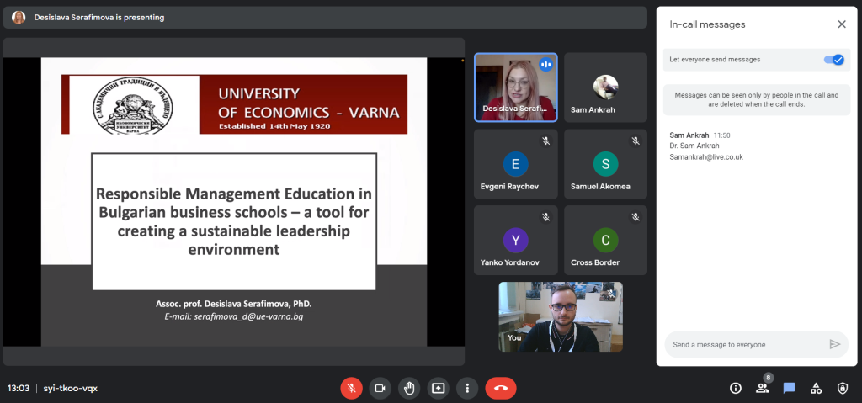The width and height of the screenshot is (862, 403).
Task: Click the Dr. Sam Ankrah chat message
Action: [694, 146]
